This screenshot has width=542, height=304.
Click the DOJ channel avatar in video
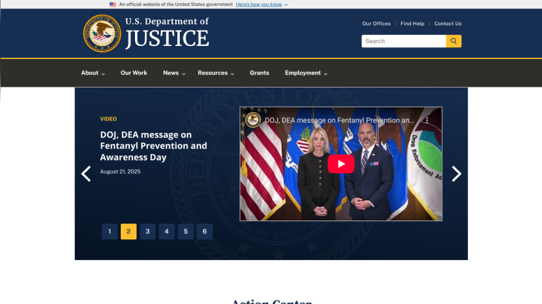tap(253, 120)
